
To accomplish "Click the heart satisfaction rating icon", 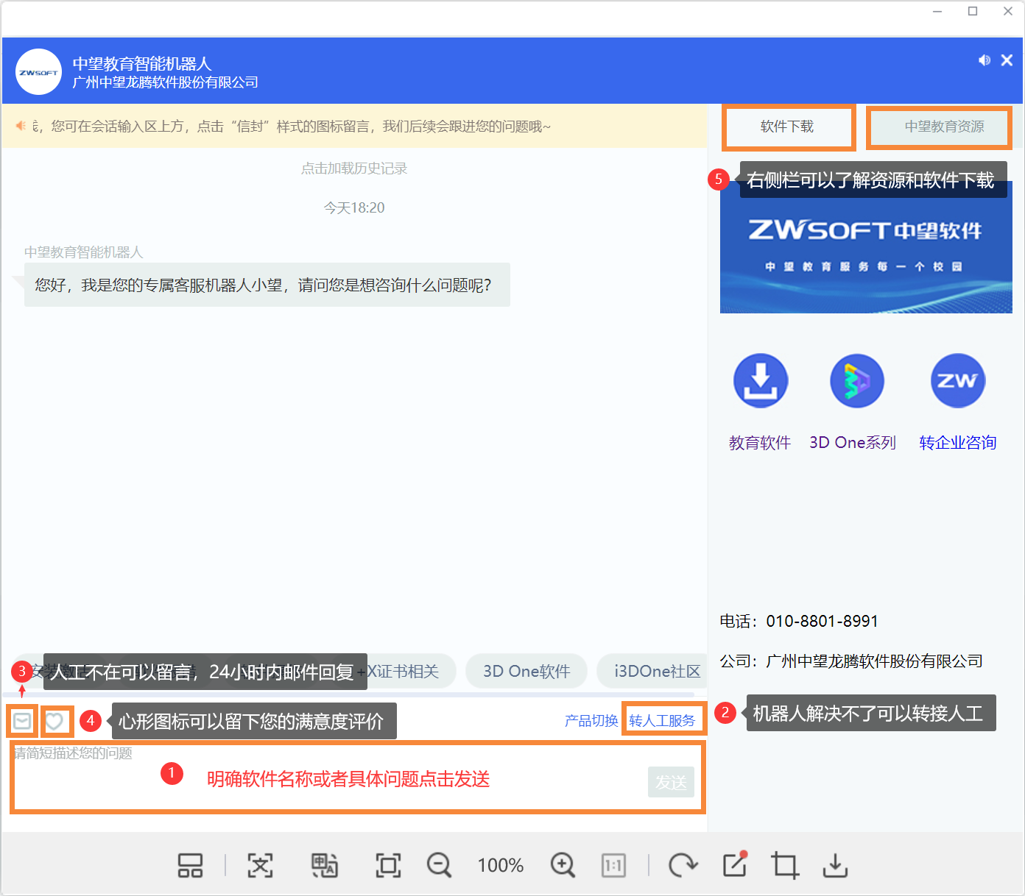I will 54,721.
